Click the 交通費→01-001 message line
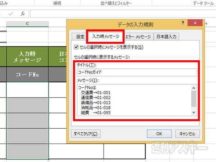216x162 pixels. coord(96,93)
